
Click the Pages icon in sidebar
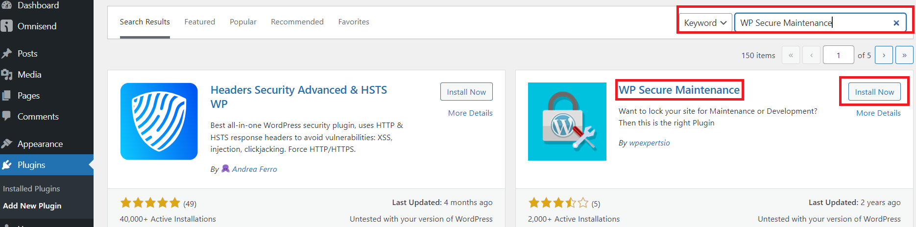pyautogui.click(x=7, y=95)
